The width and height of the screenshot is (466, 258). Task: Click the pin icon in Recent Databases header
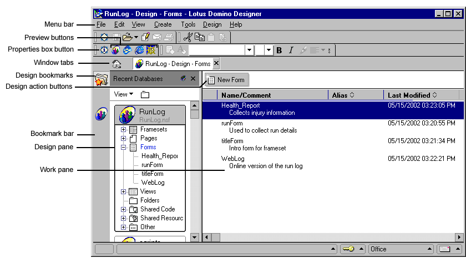[184, 78]
